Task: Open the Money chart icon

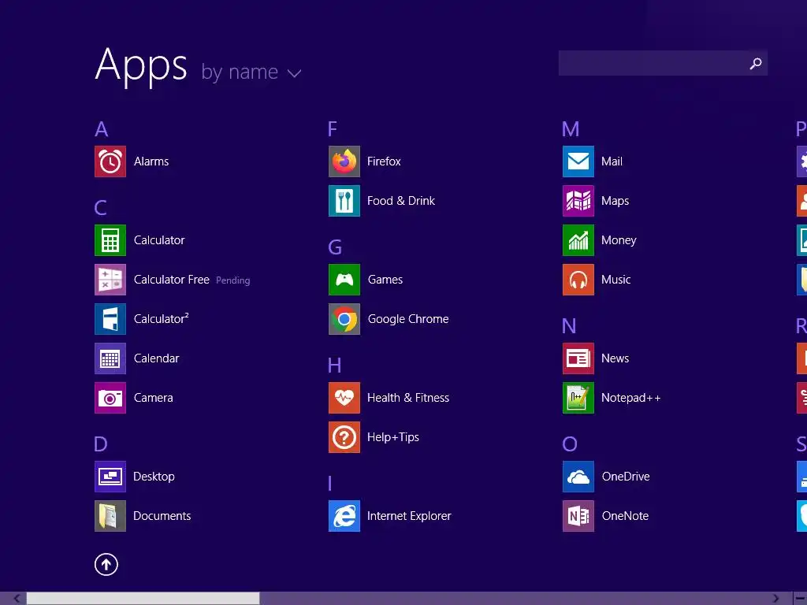Action: pyautogui.click(x=578, y=240)
